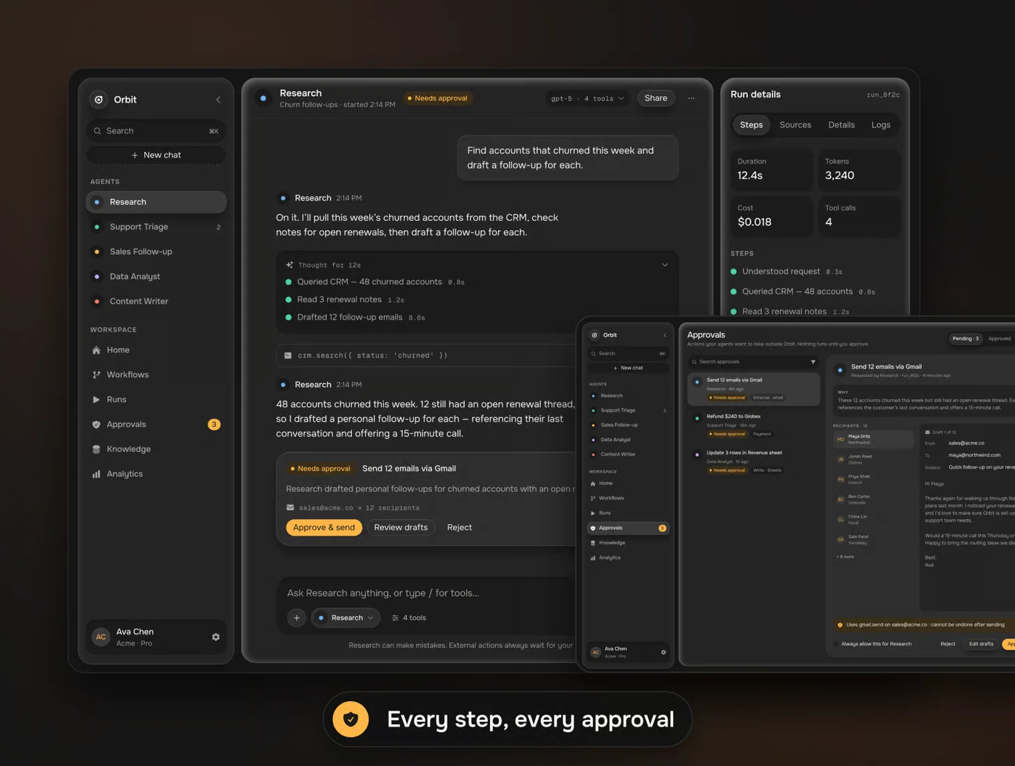Viewport: 1015px width, 766px height.
Task: Open Support Triage agent in main window sidebar
Action: click(x=156, y=227)
